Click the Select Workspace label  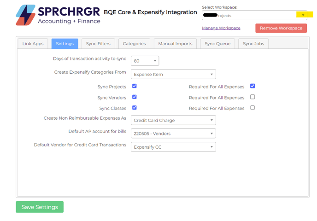(x=220, y=7)
